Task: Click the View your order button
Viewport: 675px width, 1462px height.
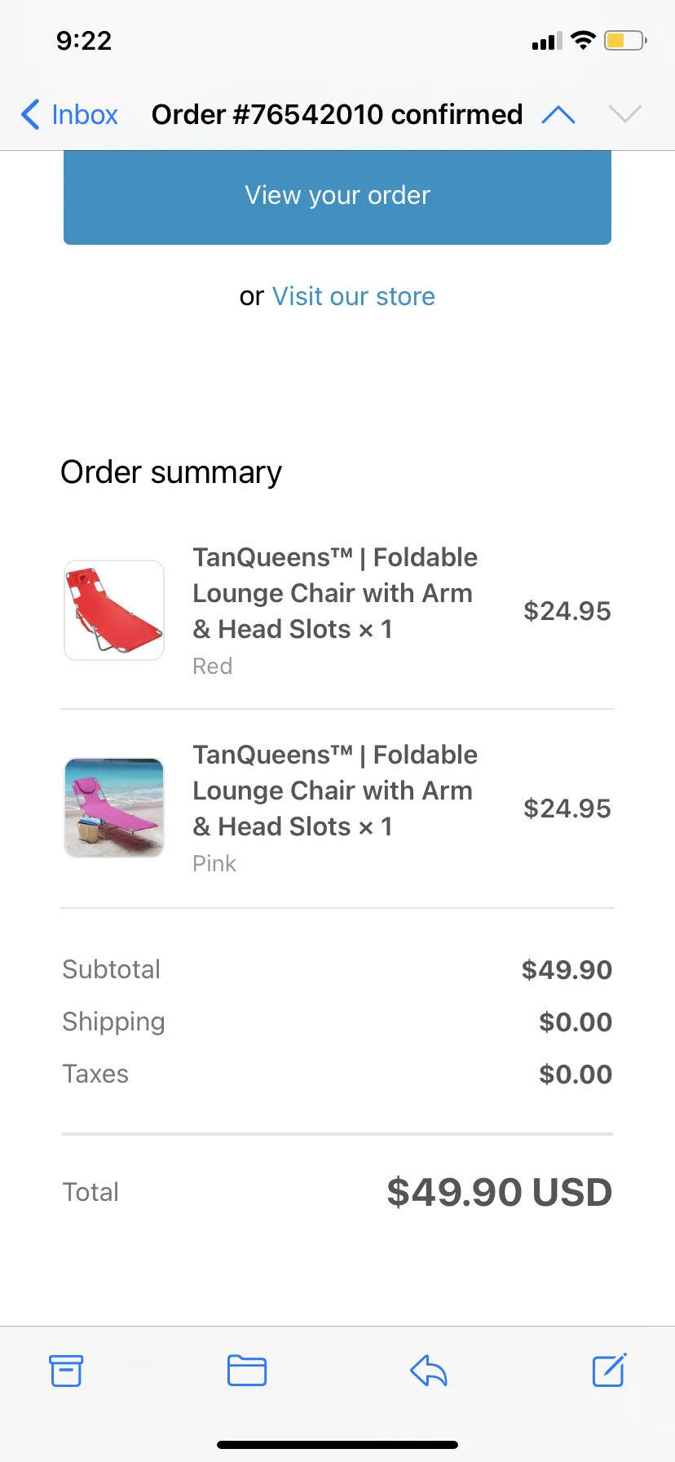Action: point(337,196)
